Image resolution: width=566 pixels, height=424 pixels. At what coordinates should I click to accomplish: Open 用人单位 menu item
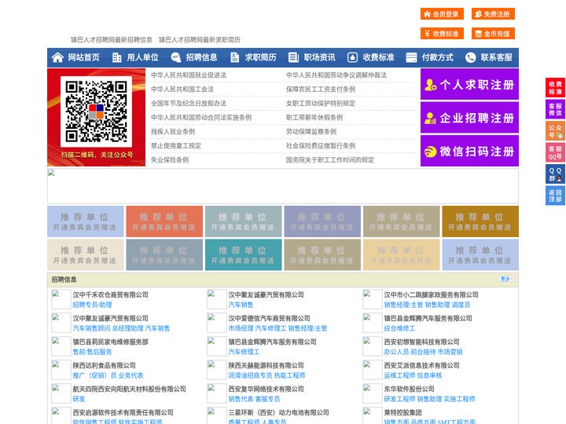click(142, 57)
